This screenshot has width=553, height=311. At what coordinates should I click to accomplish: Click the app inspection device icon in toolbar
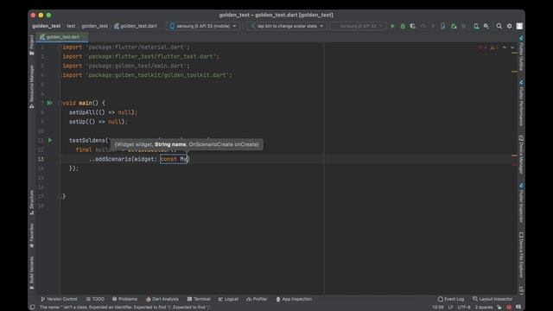click(x=443, y=26)
